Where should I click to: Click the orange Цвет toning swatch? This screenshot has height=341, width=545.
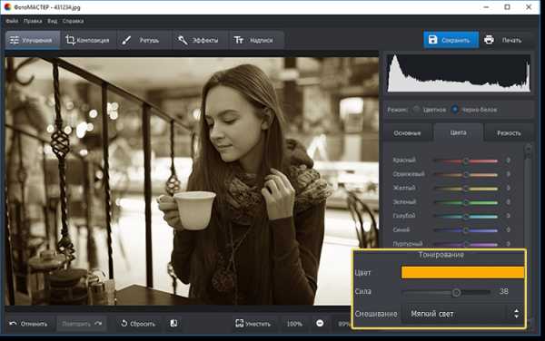(x=462, y=272)
